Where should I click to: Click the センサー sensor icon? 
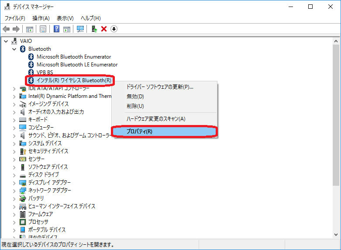coord(23,159)
